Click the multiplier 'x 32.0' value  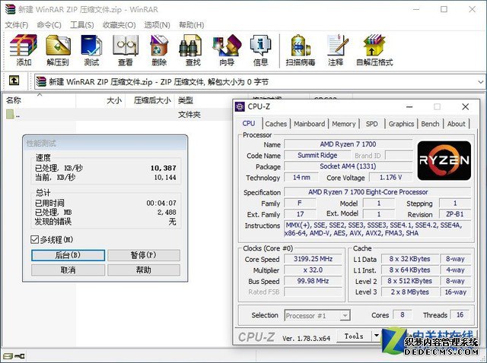coord(313,270)
